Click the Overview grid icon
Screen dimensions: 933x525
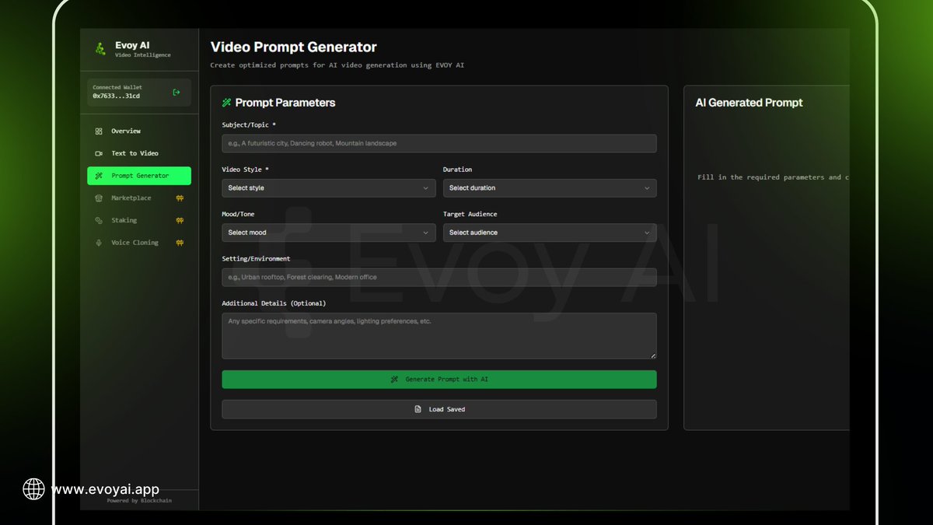click(x=99, y=131)
